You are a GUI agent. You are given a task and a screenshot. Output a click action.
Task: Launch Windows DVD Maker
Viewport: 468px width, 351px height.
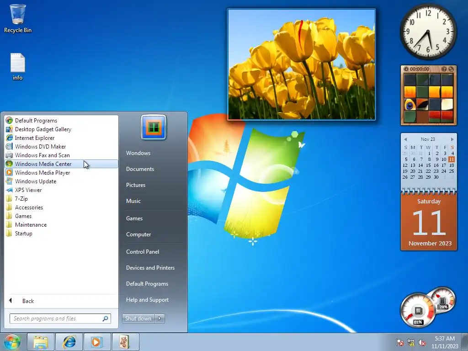point(61,147)
